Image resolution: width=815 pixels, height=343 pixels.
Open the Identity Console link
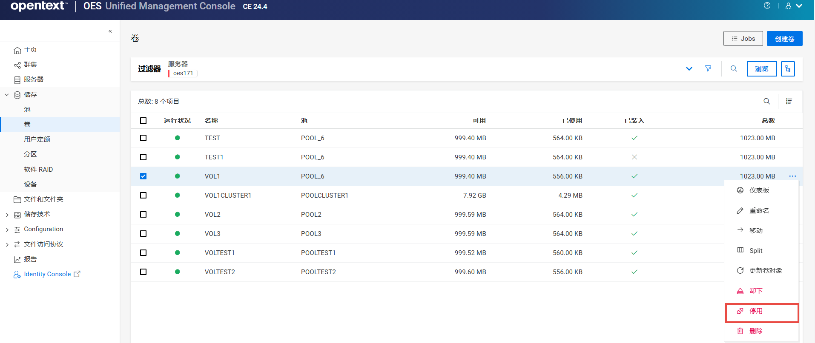tap(47, 274)
